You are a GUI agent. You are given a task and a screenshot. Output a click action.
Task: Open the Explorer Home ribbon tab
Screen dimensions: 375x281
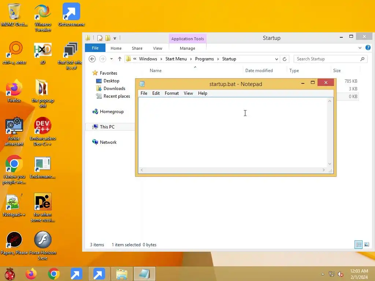[116, 48]
